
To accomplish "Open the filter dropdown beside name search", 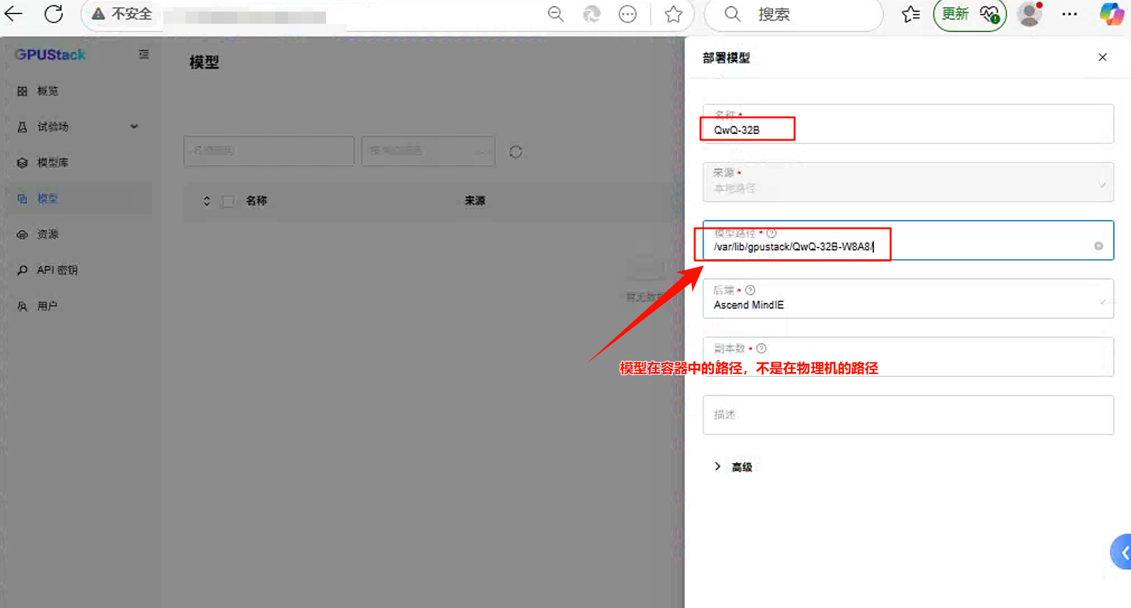I will pyautogui.click(x=428, y=150).
